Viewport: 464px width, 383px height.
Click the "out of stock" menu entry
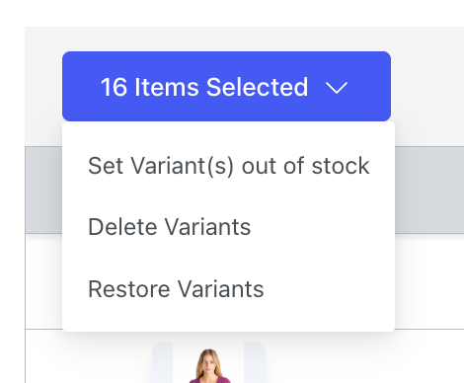coord(229,166)
